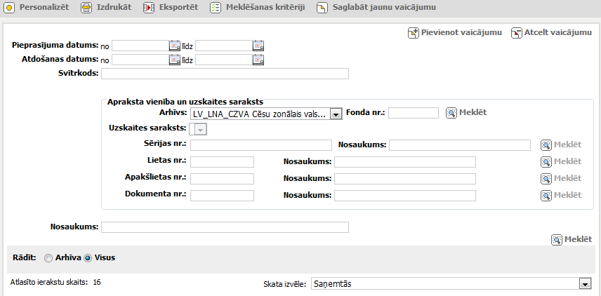Click the Eksportēt icon

149,8
